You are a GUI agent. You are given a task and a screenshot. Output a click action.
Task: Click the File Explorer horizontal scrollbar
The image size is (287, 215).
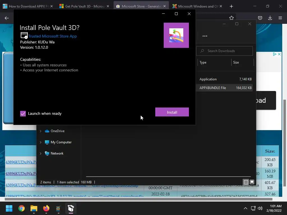(x=168, y=177)
